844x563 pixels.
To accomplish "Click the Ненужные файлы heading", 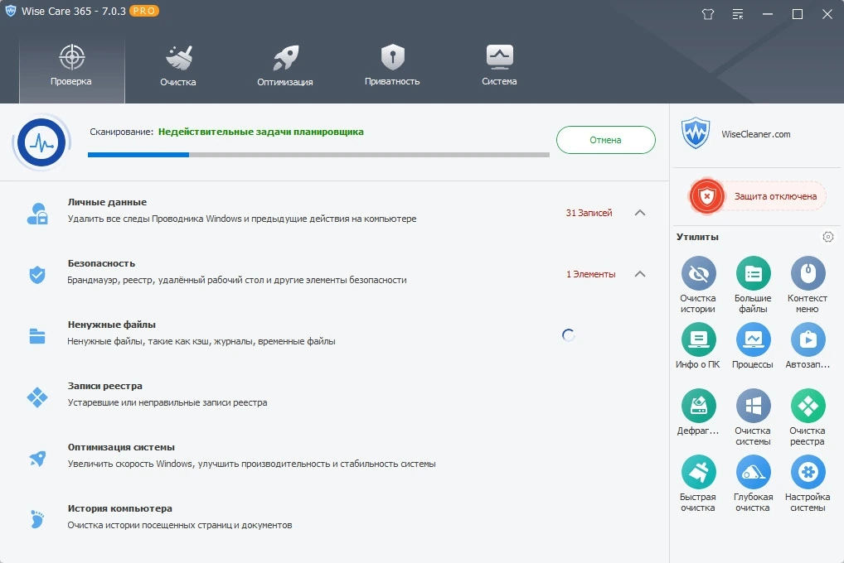I will pos(111,325).
